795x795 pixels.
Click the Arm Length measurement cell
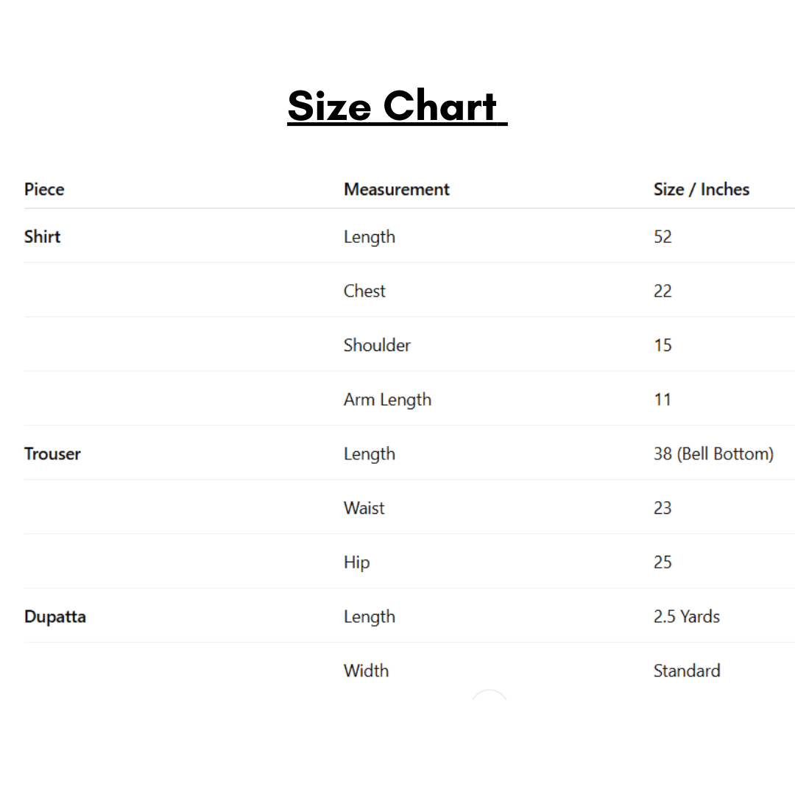coord(387,400)
